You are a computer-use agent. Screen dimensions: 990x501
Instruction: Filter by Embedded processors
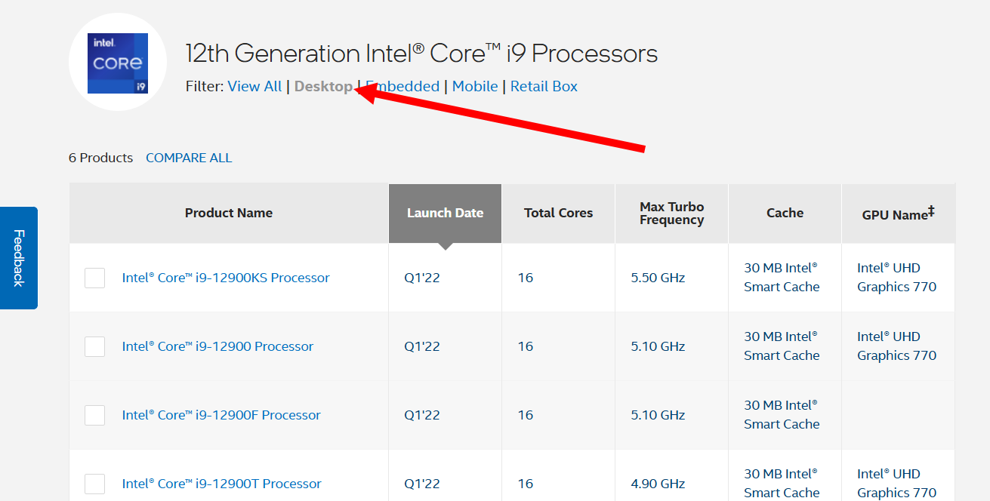click(x=402, y=86)
